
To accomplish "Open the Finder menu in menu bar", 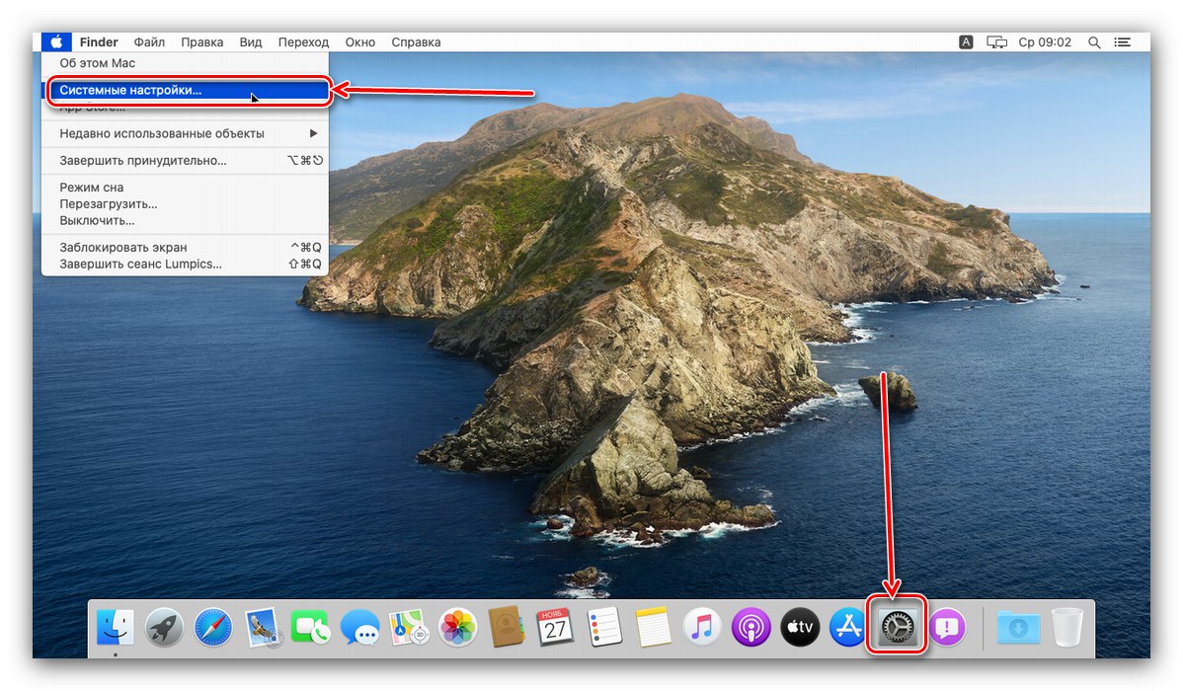I will [x=99, y=42].
